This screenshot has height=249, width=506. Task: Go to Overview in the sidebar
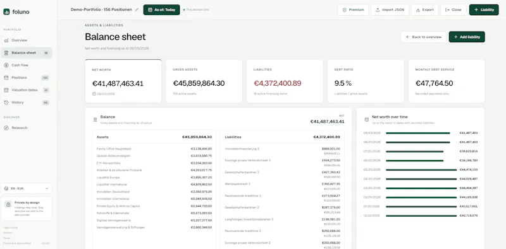click(27, 40)
